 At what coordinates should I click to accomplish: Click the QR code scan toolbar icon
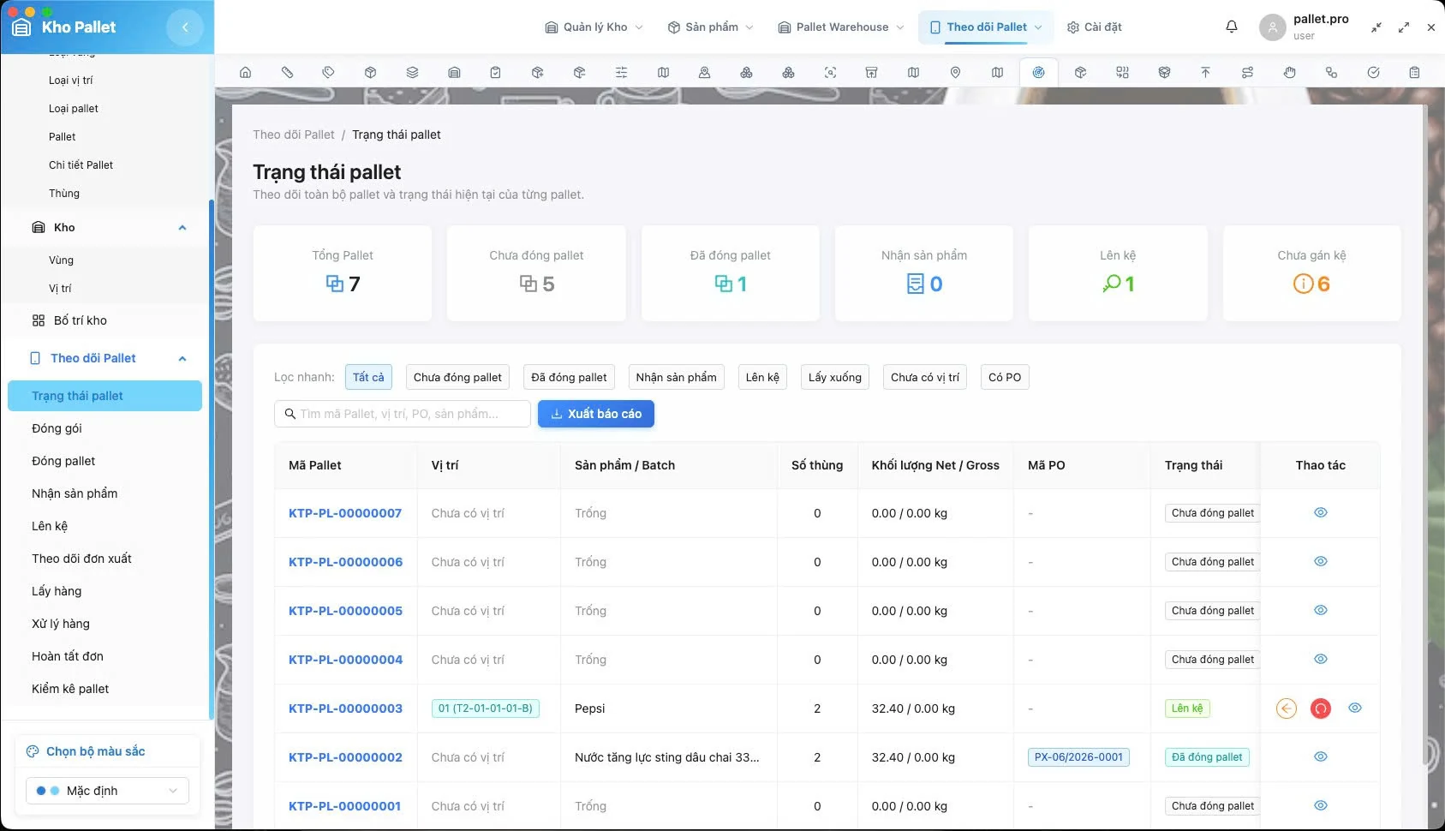(x=1122, y=73)
